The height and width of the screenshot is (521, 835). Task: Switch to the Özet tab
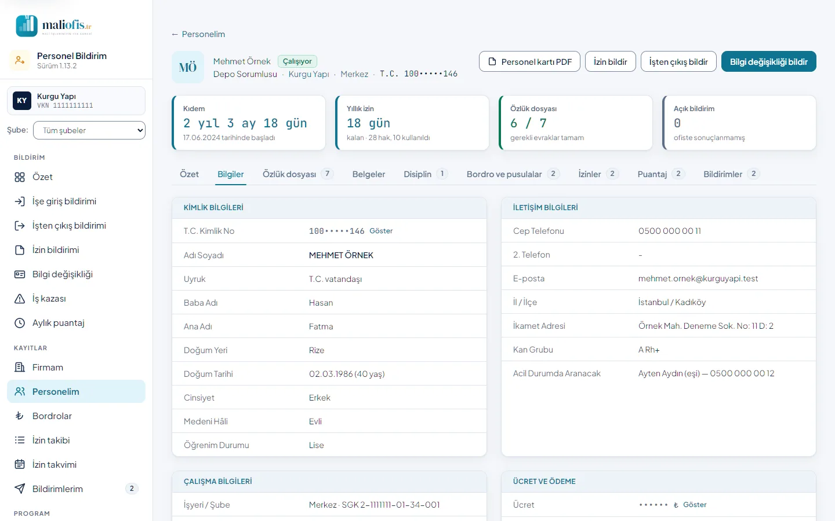[189, 174]
